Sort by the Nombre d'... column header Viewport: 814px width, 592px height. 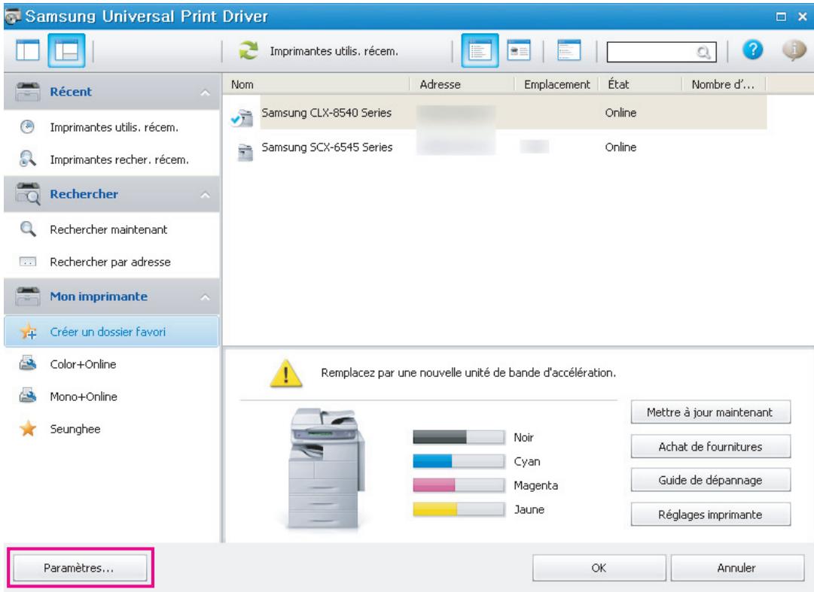pos(724,84)
